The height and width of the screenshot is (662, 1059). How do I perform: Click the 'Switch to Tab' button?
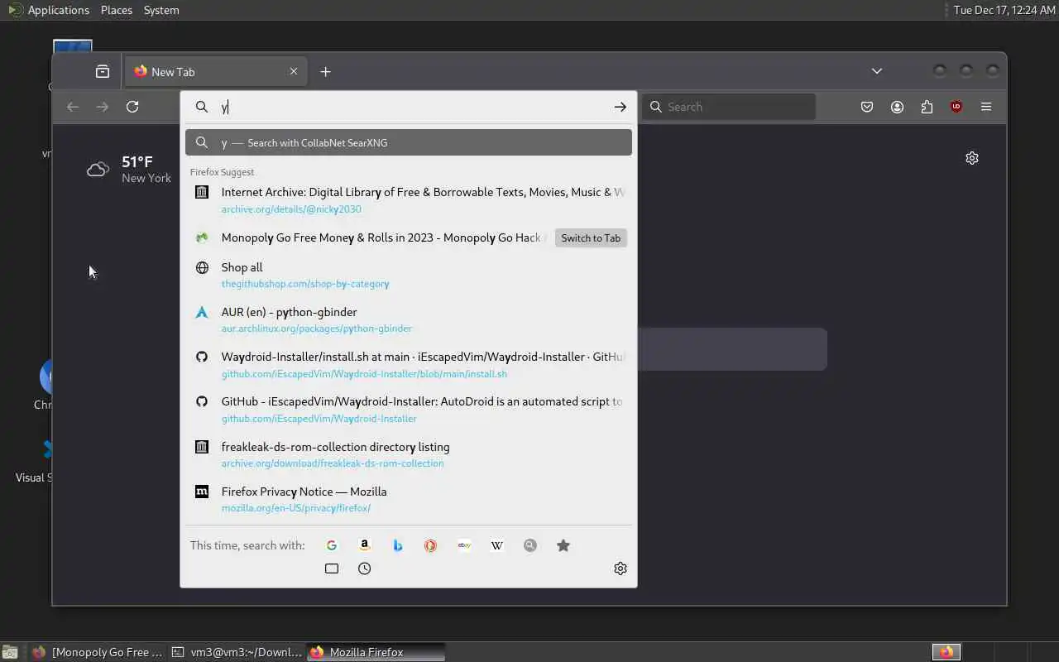point(591,238)
